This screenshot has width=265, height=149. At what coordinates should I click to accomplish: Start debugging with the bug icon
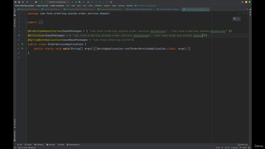[x=76, y=2]
